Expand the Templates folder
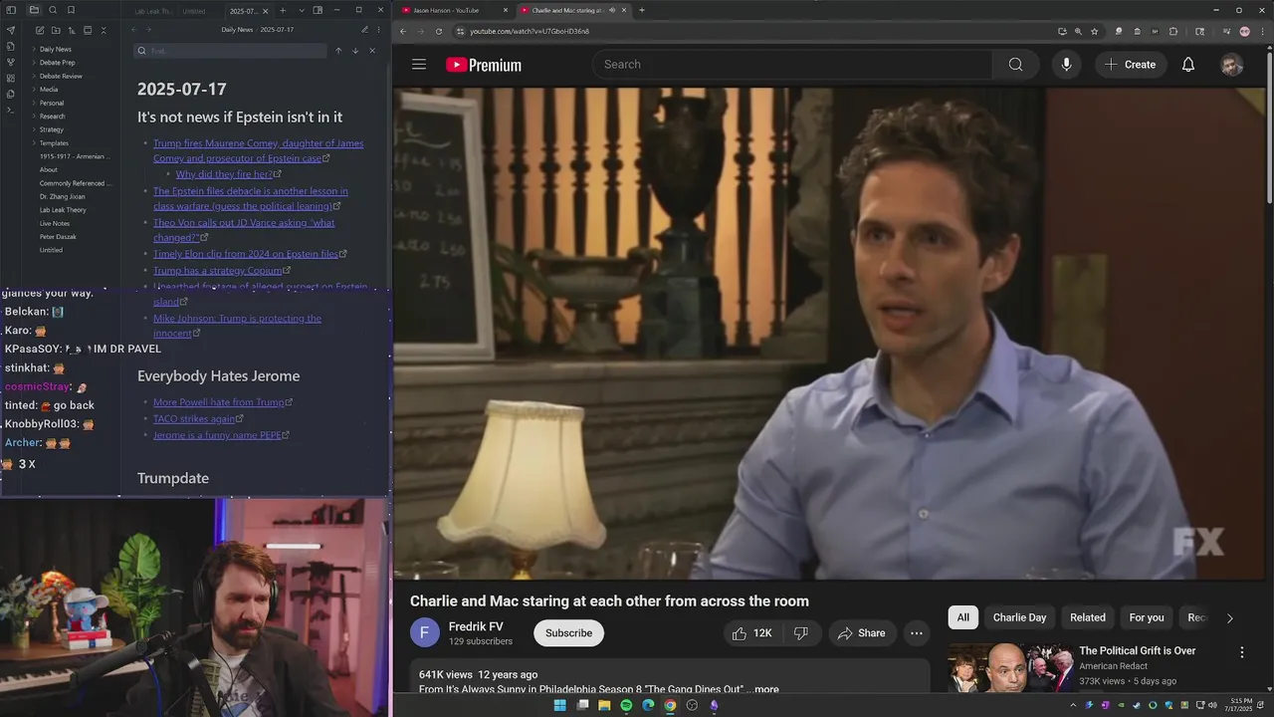Image resolution: width=1274 pixels, height=717 pixels. tap(54, 143)
